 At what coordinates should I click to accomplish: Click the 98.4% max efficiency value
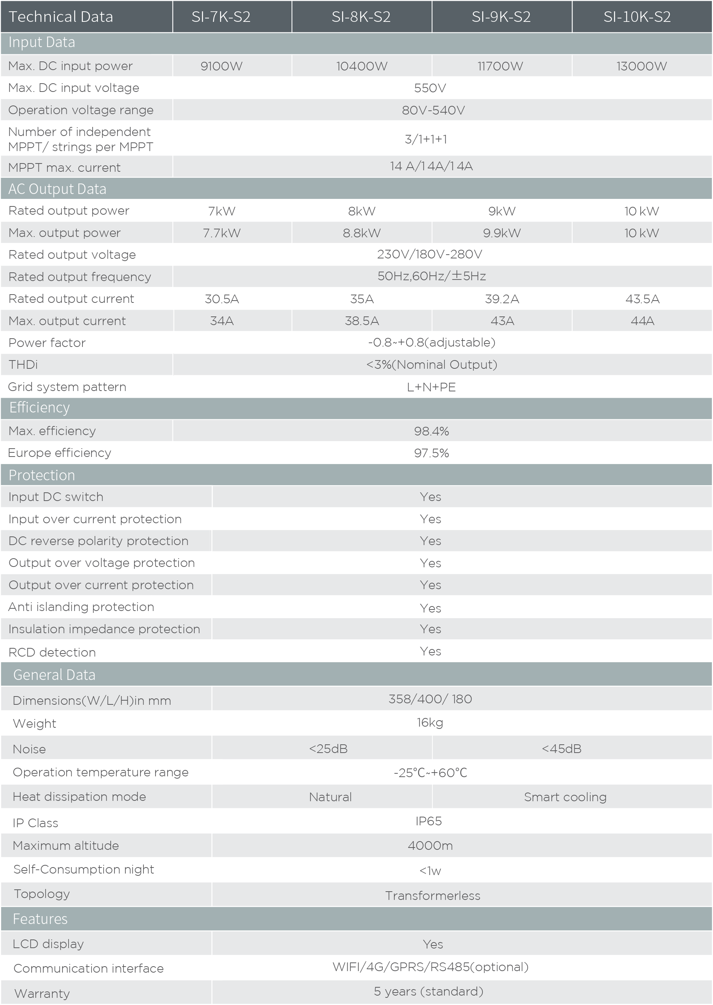click(x=431, y=431)
